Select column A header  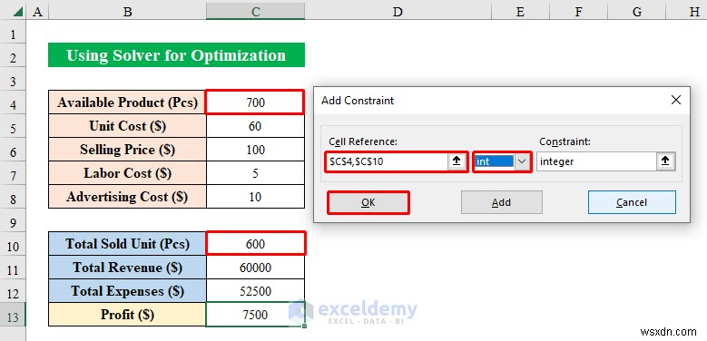[37, 11]
